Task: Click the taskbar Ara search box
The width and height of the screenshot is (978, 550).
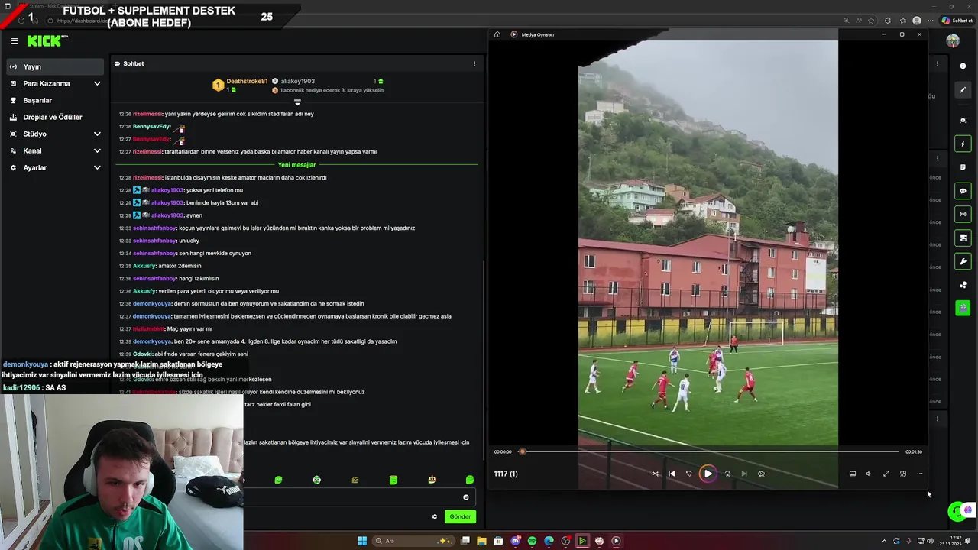Action: (x=413, y=541)
